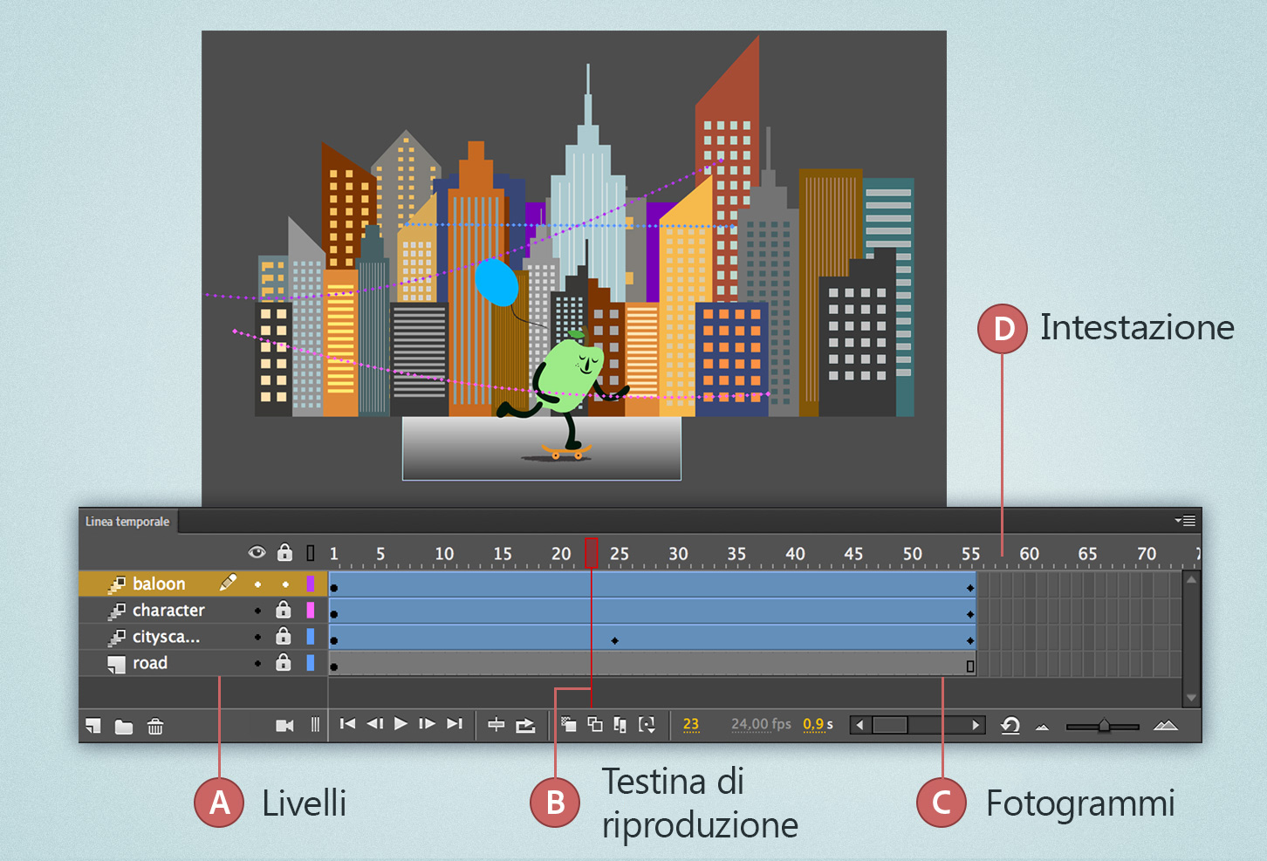Click the elapsed time 0,9 s

click(818, 724)
